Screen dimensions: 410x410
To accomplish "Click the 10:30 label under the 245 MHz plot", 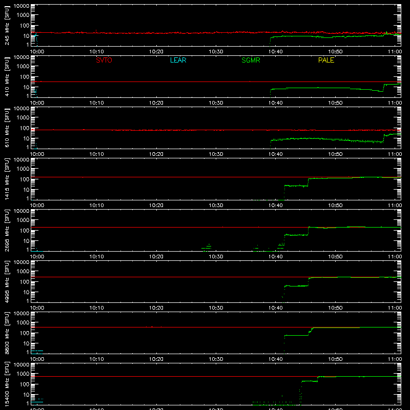I will 216,52.
